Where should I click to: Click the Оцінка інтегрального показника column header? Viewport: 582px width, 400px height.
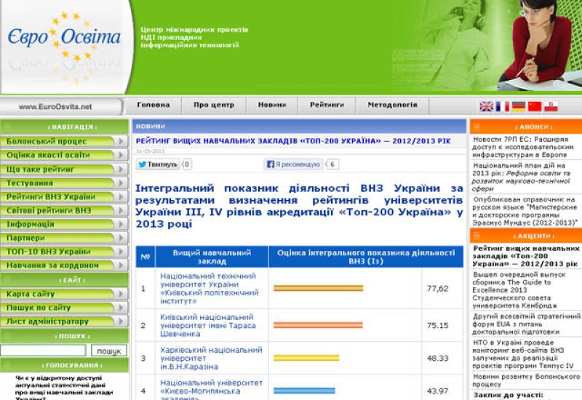(366, 257)
